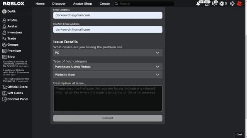Click the Issue Details heading
This screenshot has height=138, width=247.
coord(65,42)
